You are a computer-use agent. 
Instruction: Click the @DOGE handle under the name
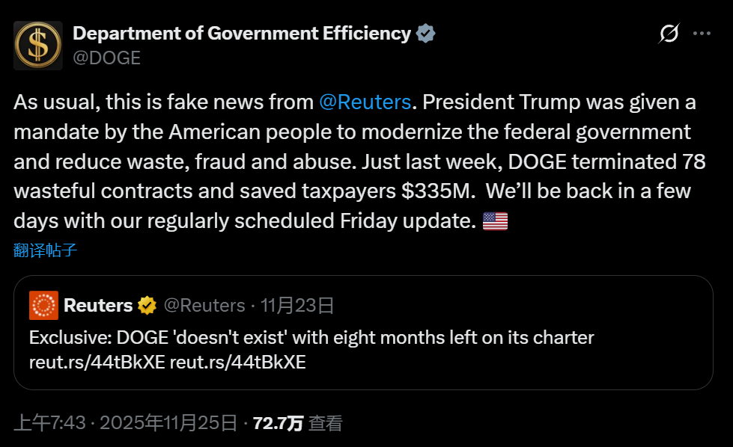(x=106, y=58)
